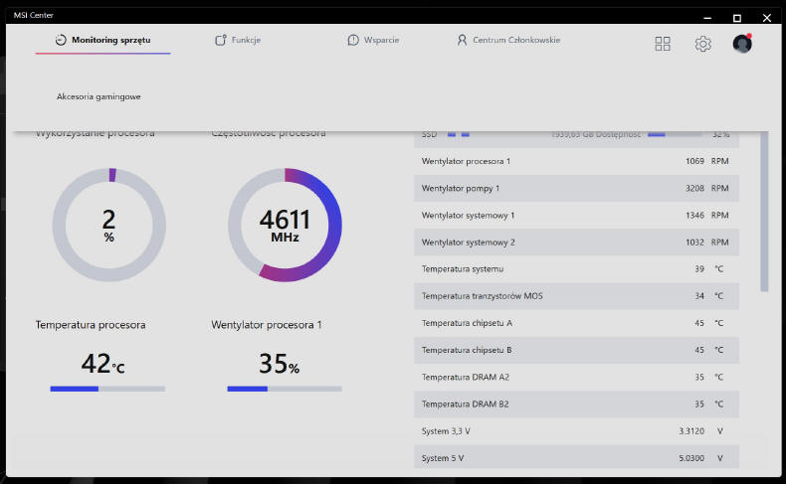Click the 4611 MHz frequency gauge
Image resolution: width=786 pixels, height=484 pixels.
pos(285,225)
